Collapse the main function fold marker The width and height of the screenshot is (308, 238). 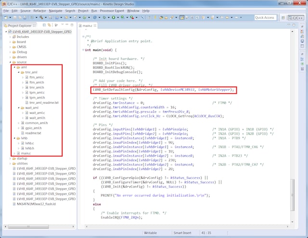[x=83, y=50]
